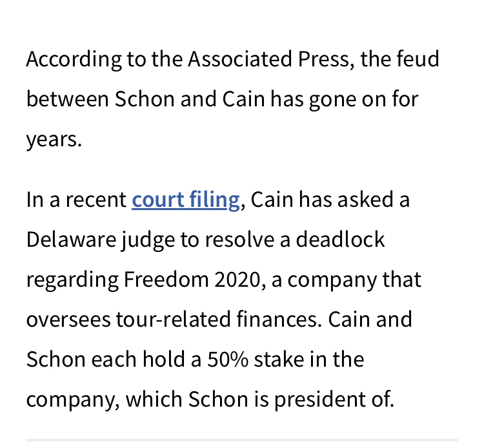Click the word "regarding"
Image resolution: width=484 pixels, height=444 pixels.
point(72,280)
